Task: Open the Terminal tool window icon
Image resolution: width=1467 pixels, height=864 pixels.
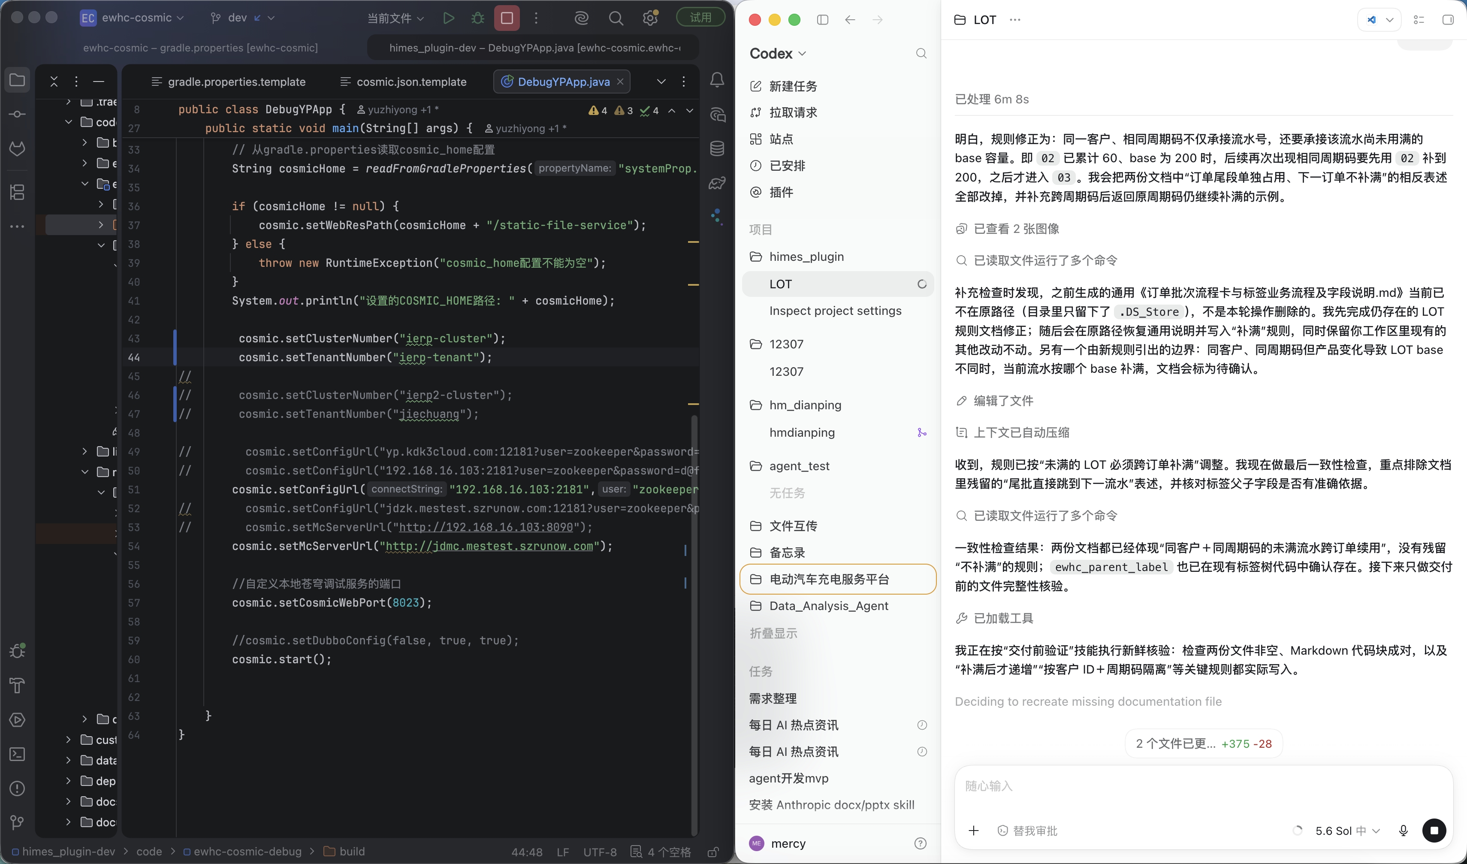Action: coord(18,754)
